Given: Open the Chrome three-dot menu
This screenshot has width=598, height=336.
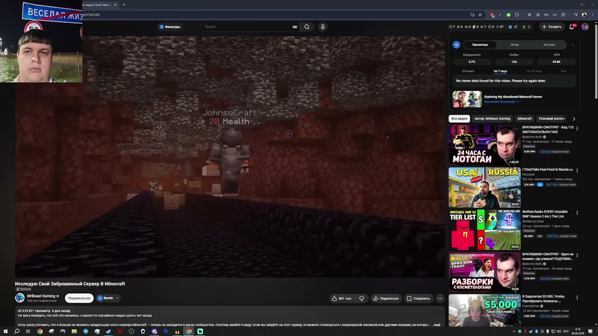Looking at the screenshot, I should (592, 14).
